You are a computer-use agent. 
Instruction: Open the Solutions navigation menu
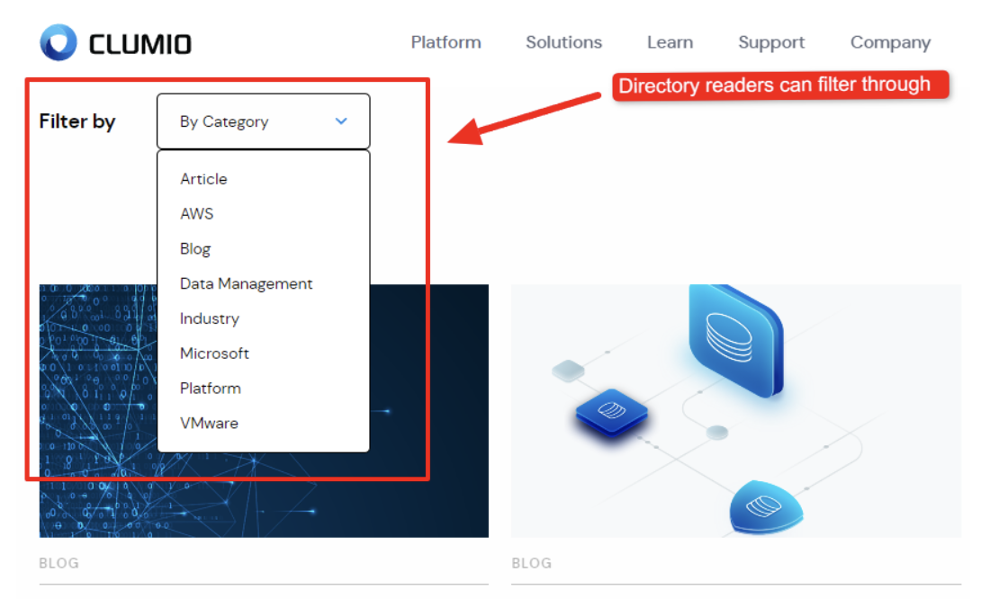[x=563, y=42]
